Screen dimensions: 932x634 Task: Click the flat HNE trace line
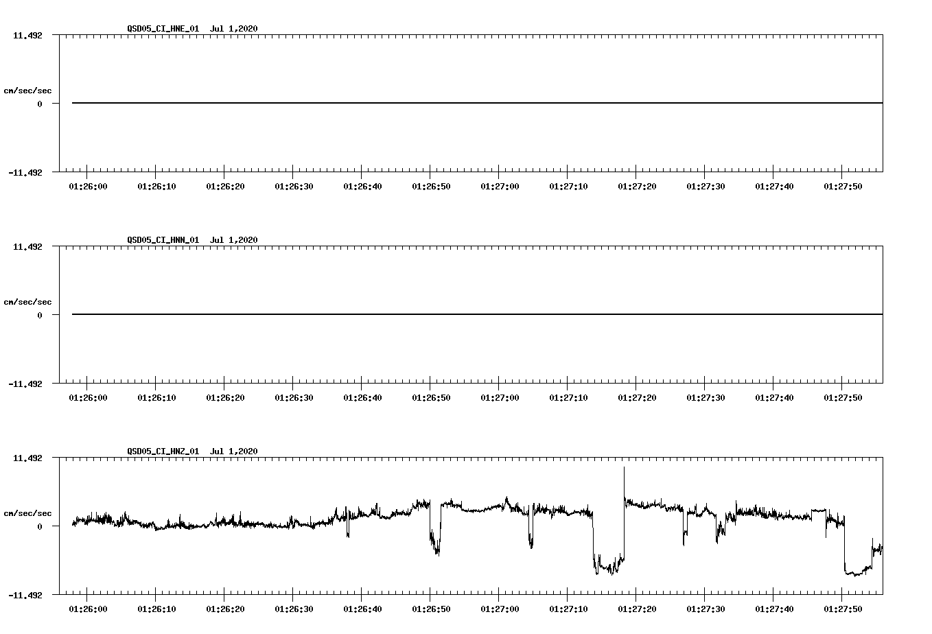click(477, 103)
